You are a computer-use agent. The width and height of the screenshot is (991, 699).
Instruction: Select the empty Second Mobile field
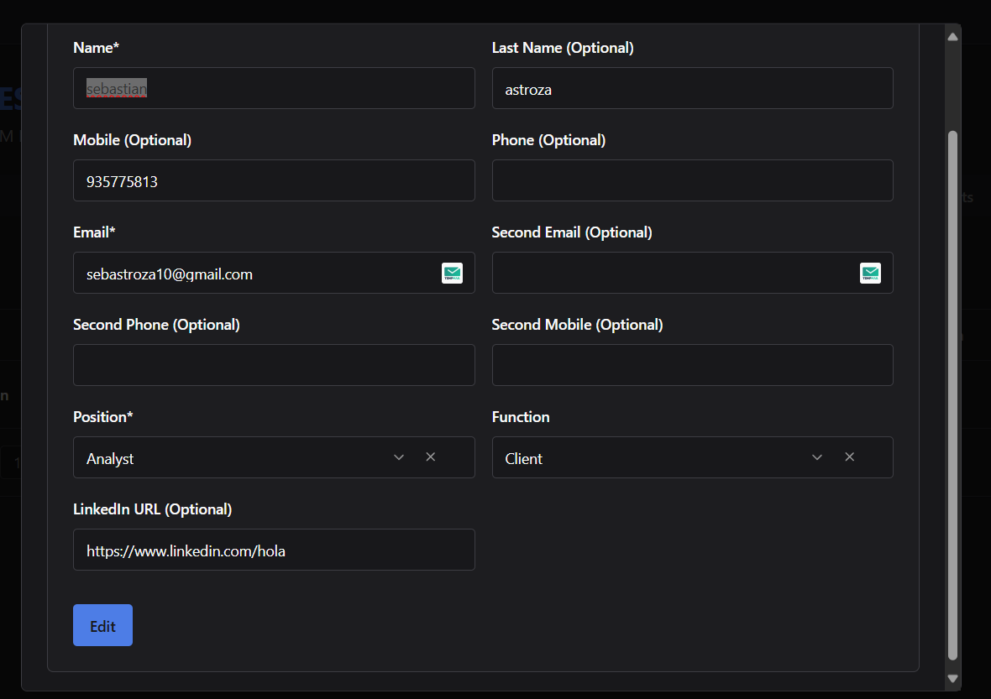(x=692, y=365)
